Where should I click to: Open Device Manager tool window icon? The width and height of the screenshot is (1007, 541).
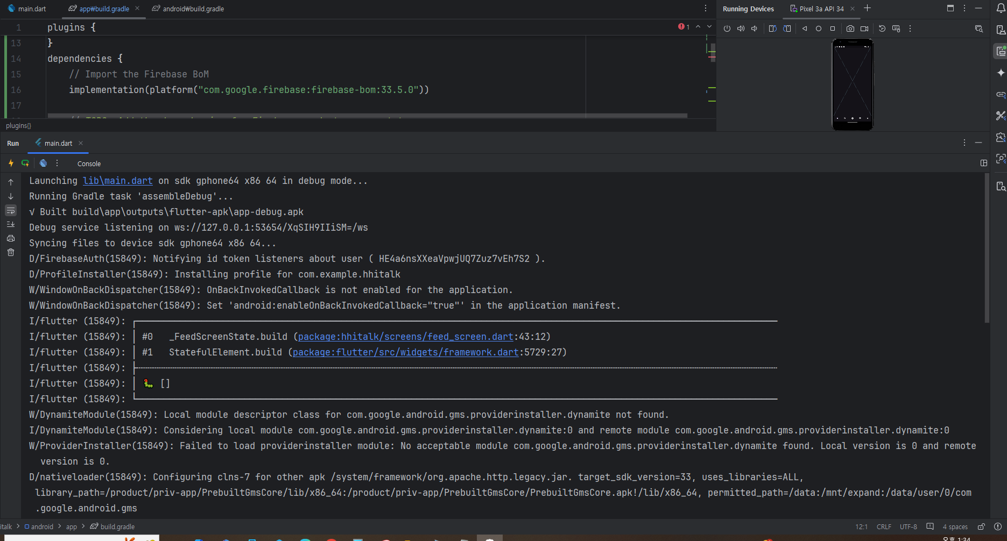point(1001,30)
